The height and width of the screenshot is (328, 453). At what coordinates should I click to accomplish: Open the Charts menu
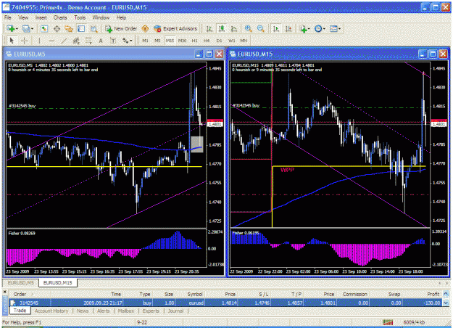pyautogui.click(x=60, y=17)
